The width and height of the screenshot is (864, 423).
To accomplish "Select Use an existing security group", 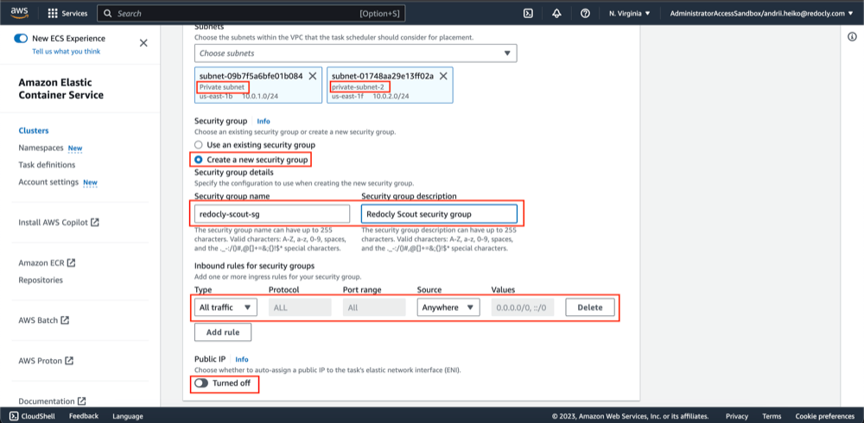I will pos(199,145).
